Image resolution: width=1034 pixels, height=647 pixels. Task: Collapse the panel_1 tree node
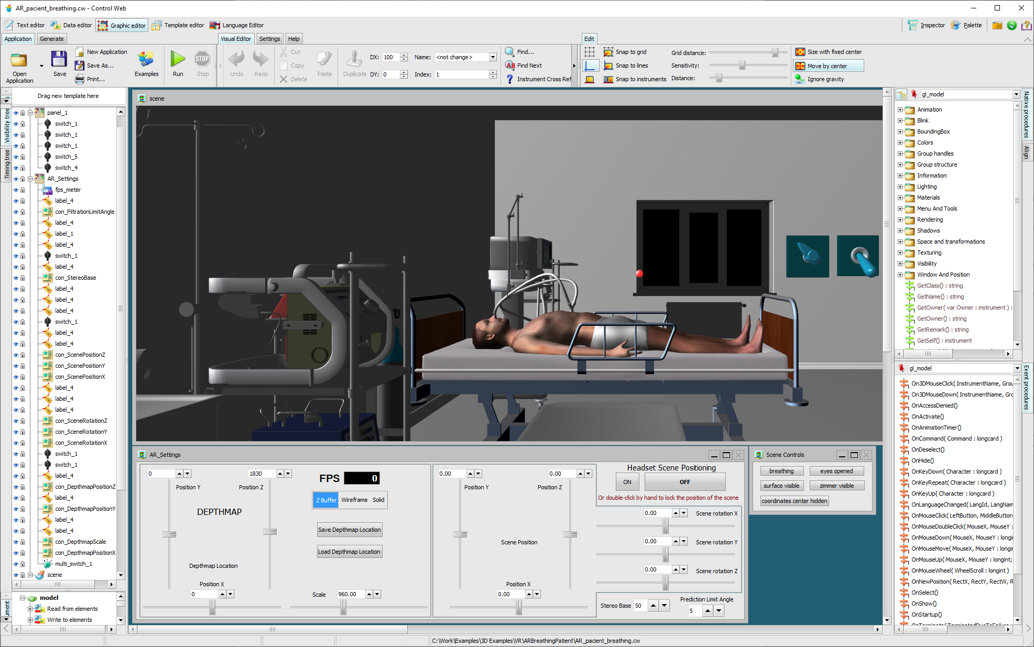click(x=30, y=113)
